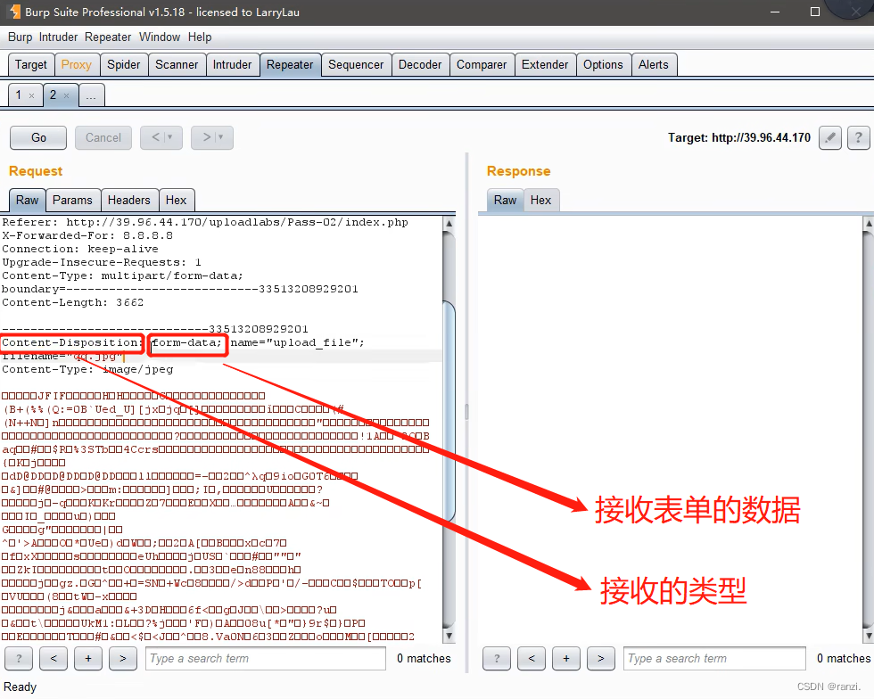Switch to the Sequencer tab
The width and height of the screenshot is (874, 699).
(x=356, y=65)
